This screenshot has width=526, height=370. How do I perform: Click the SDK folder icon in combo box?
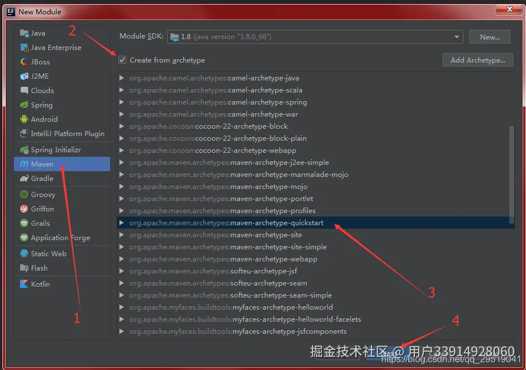coord(175,37)
